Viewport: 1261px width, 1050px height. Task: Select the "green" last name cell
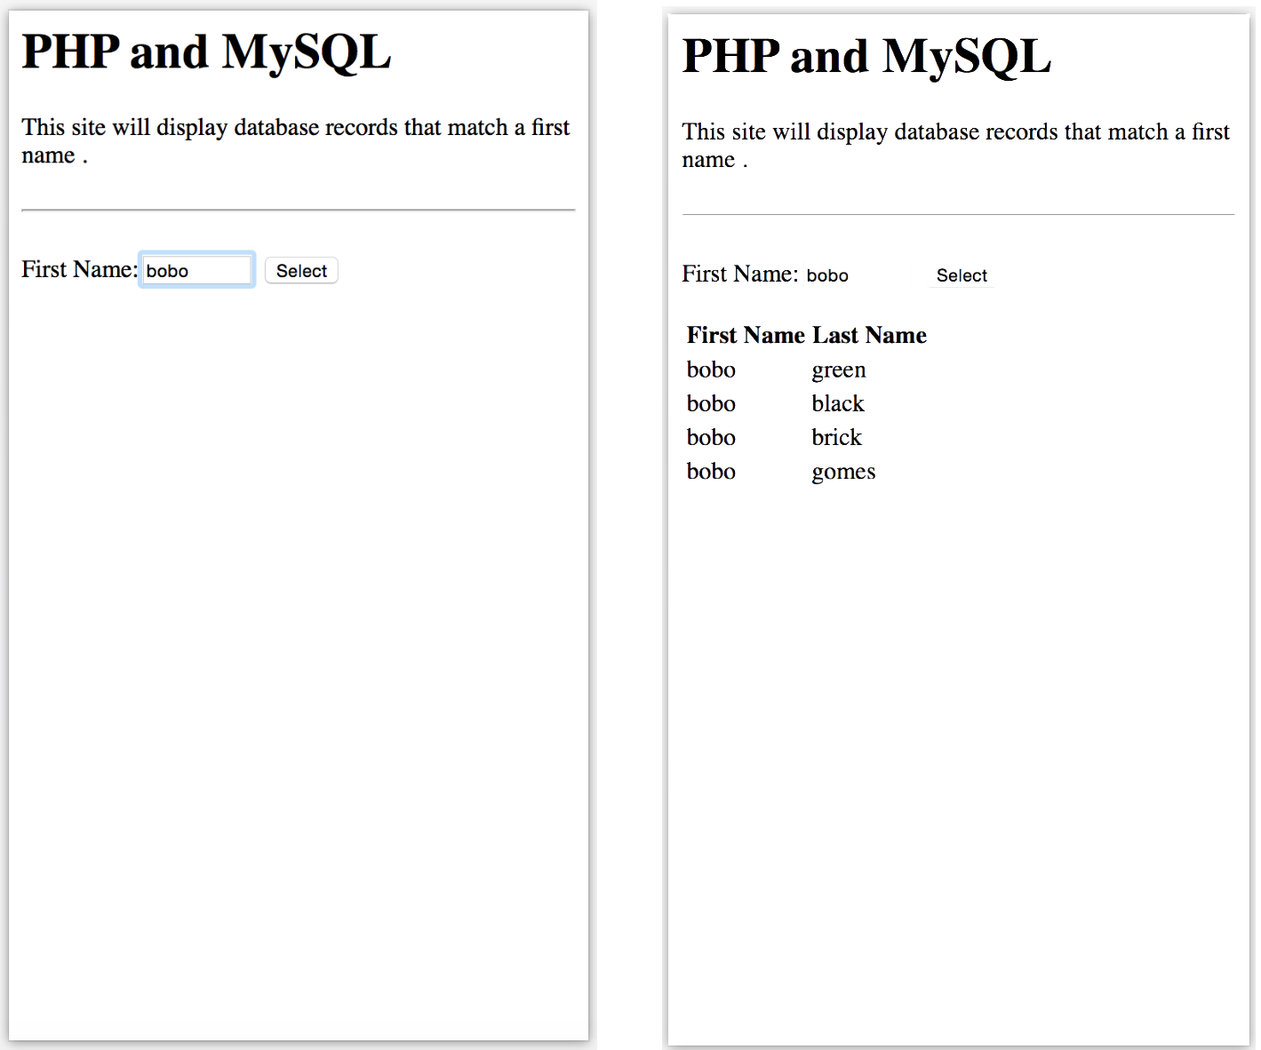[838, 370]
